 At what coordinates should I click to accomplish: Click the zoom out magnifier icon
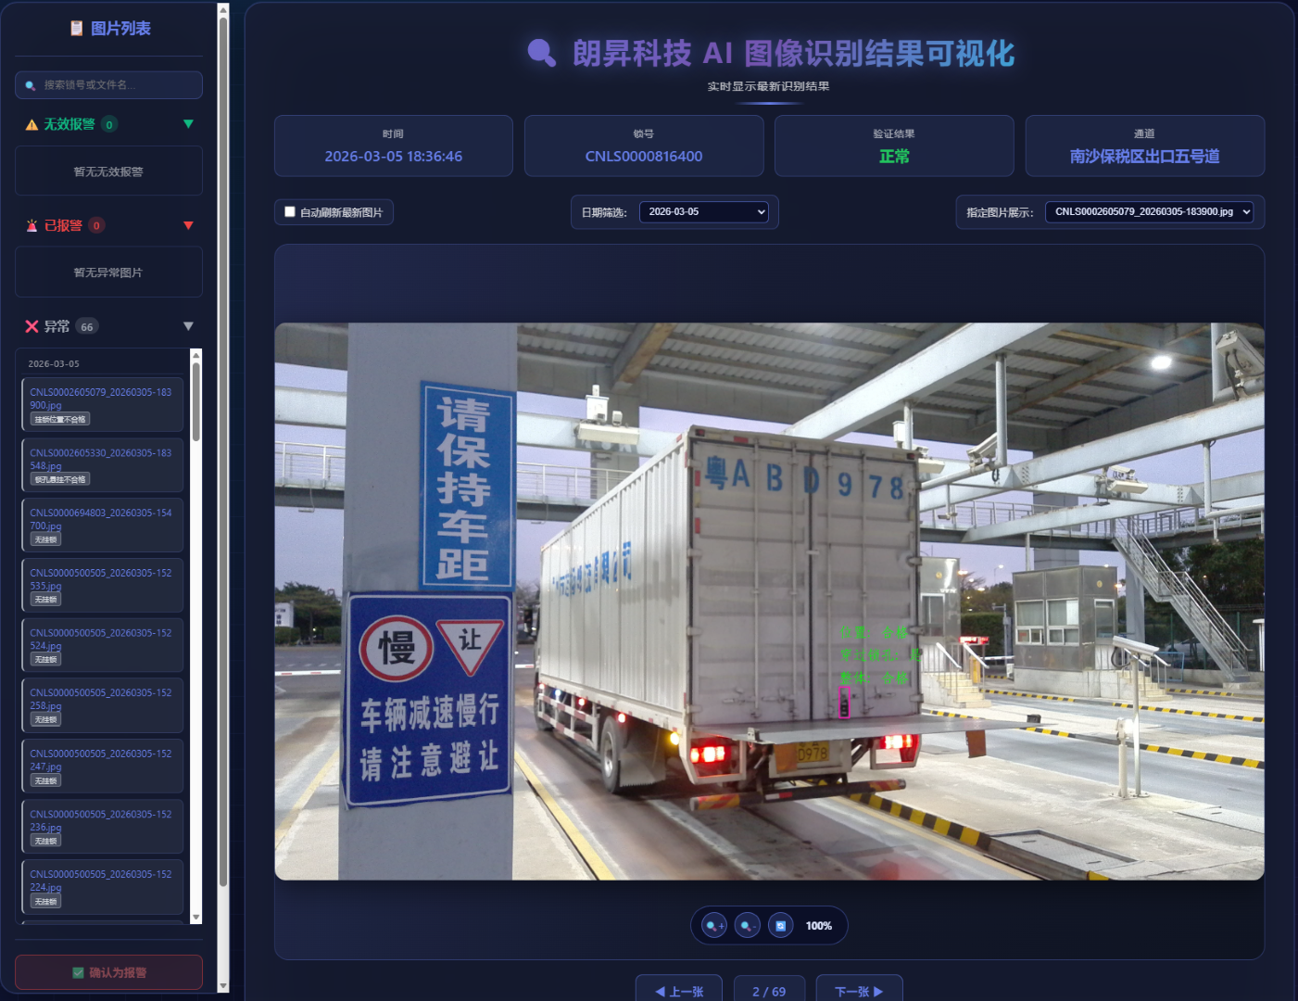tap(748, 926)
